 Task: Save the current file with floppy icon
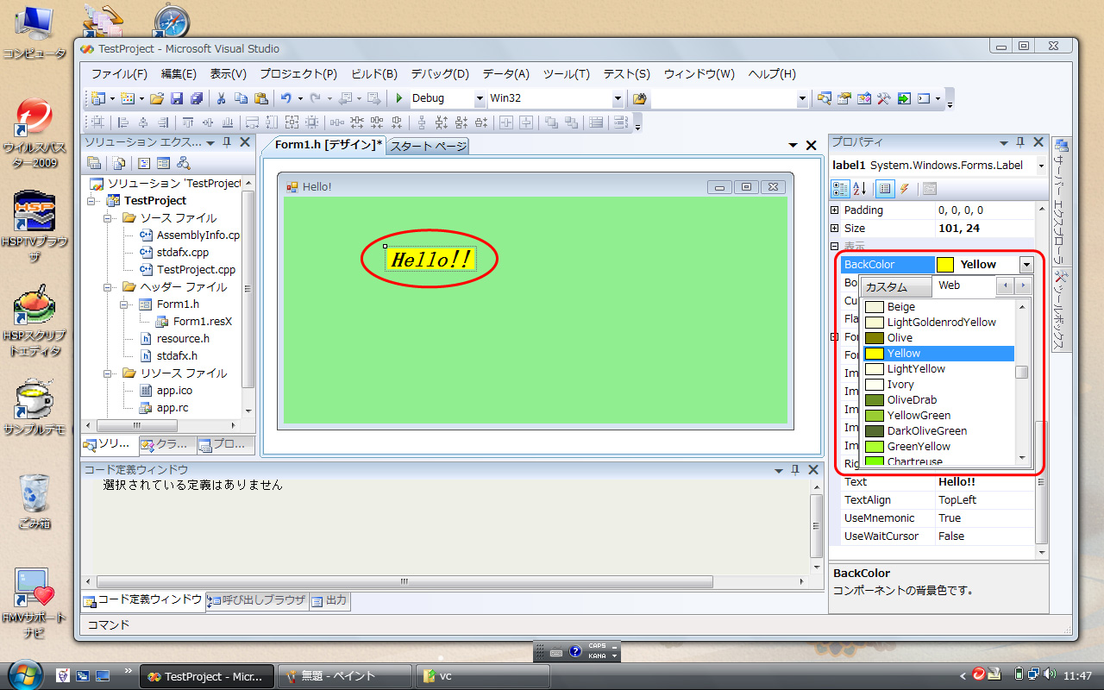point(177,98)
